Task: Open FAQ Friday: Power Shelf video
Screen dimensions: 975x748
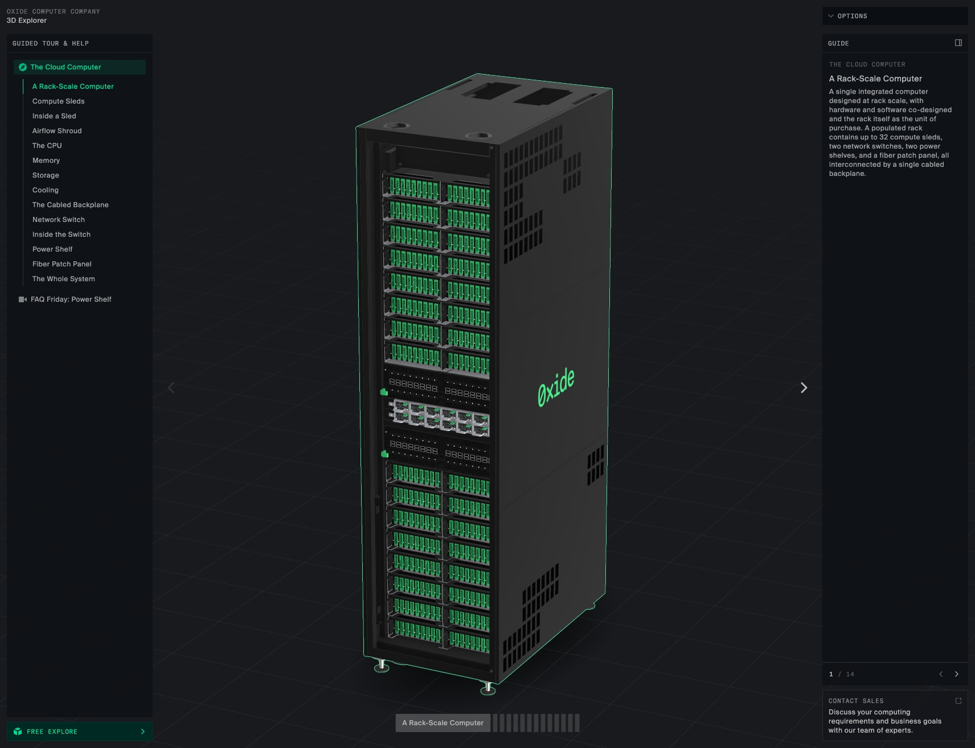Action: (x=71, y=299)
